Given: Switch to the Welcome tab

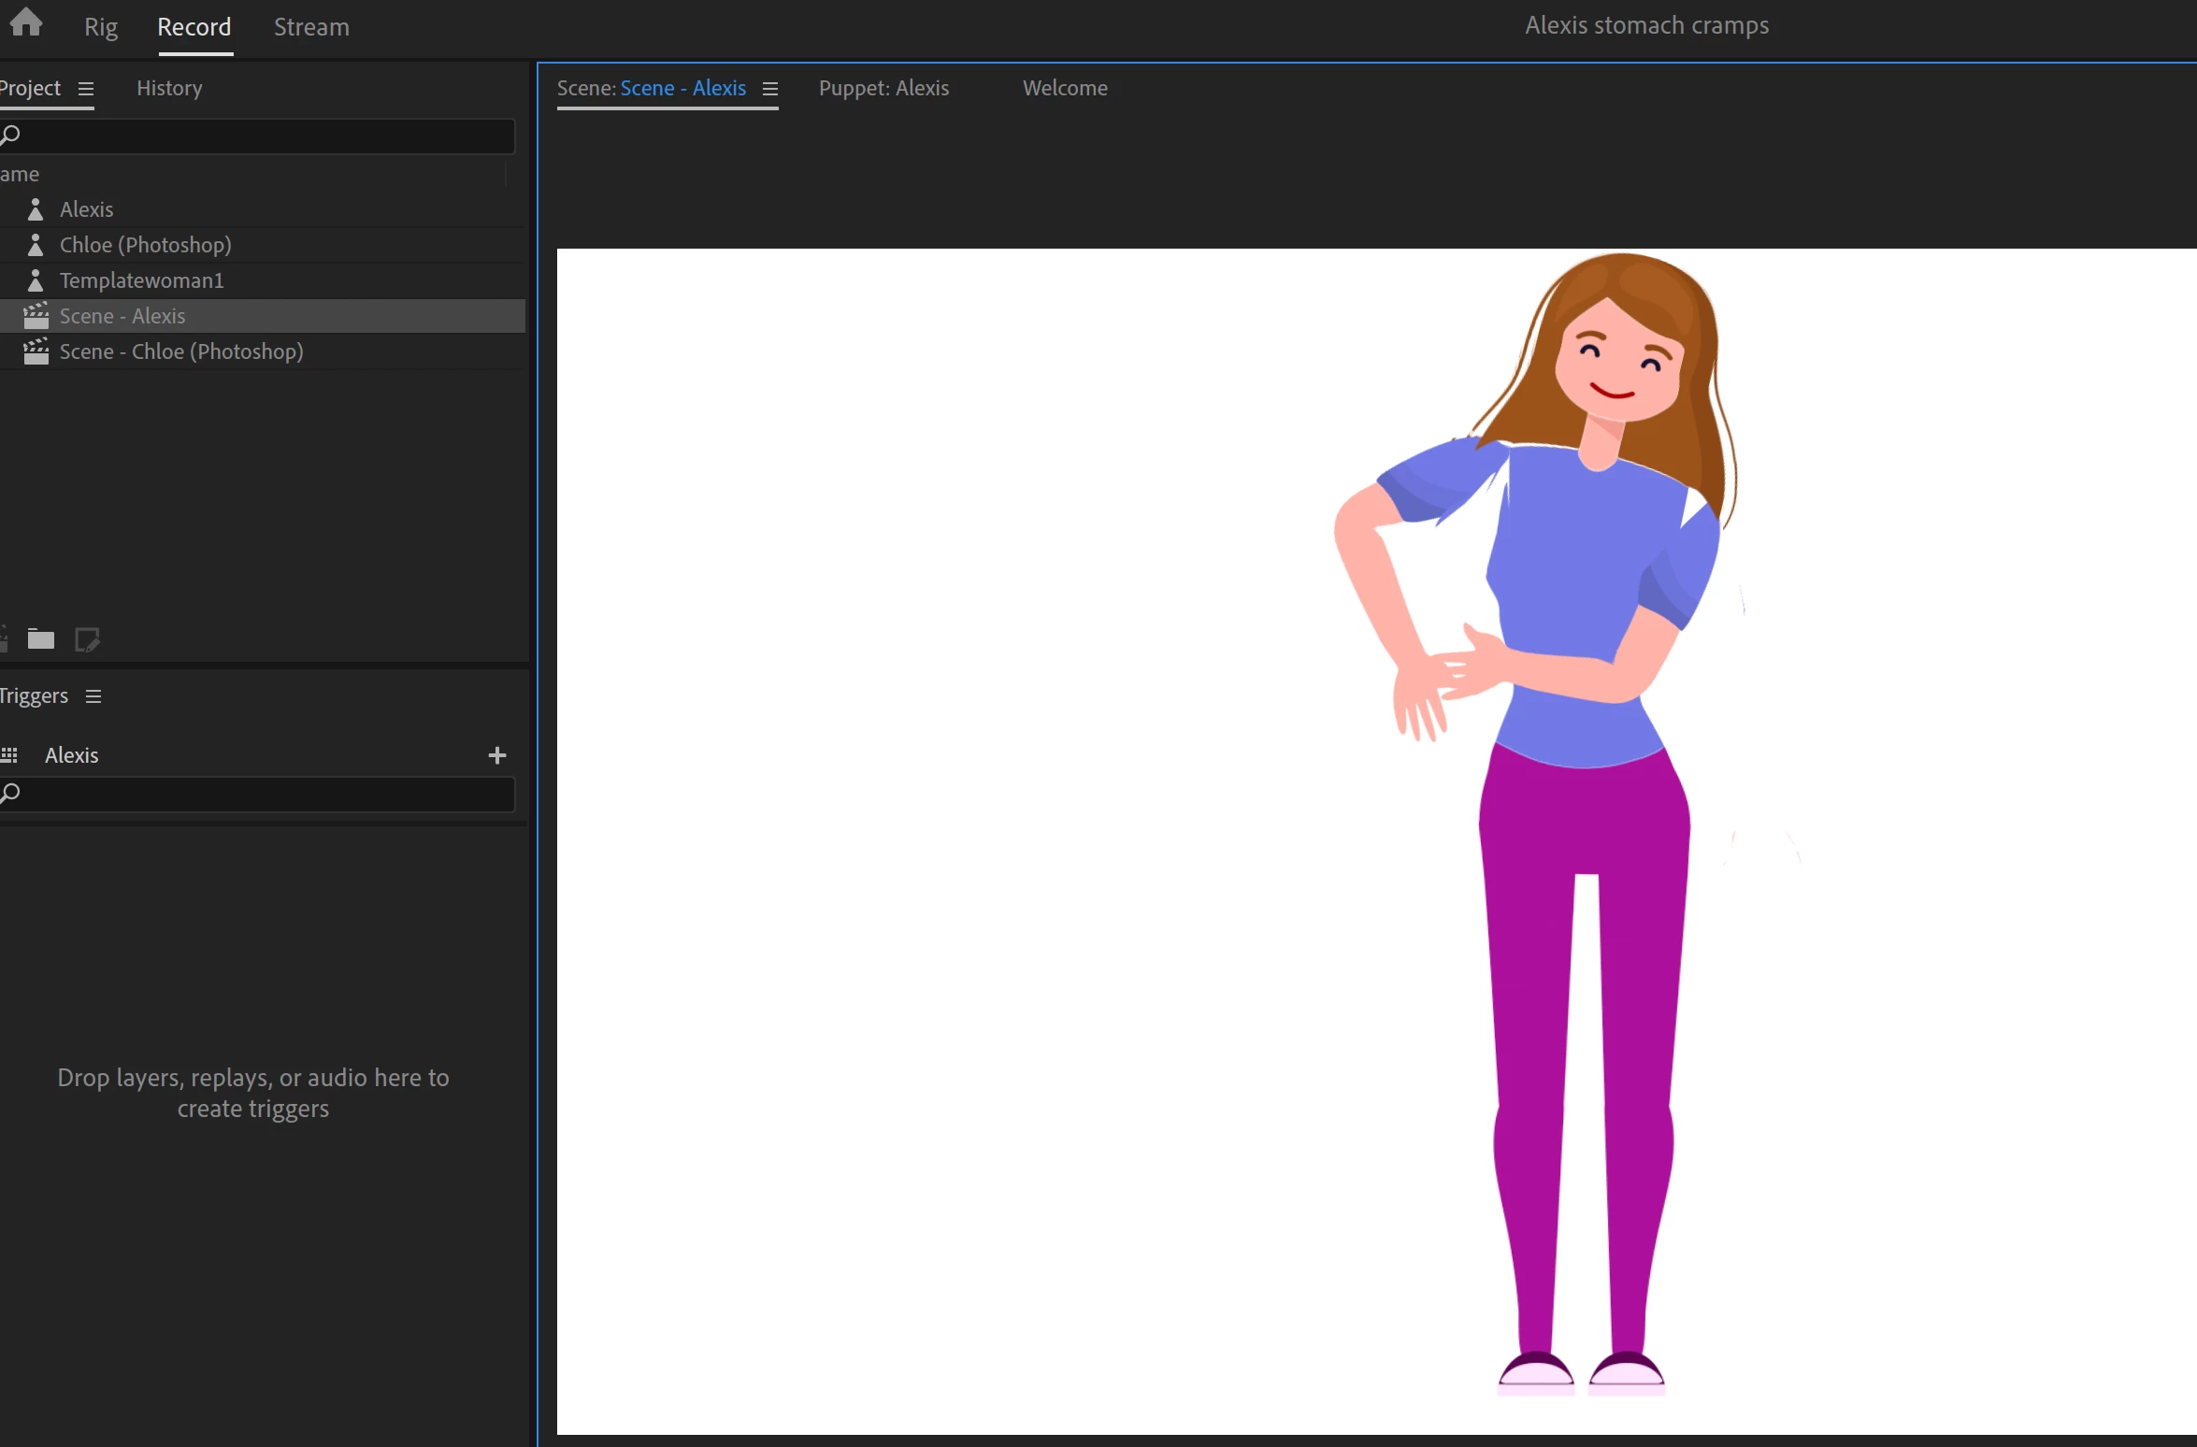Looking at the screenshot, I should click(x=1065, y=88).
